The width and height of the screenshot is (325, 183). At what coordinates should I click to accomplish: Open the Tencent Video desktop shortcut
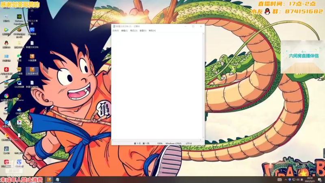pyautogui.click(x=6, y=32)
